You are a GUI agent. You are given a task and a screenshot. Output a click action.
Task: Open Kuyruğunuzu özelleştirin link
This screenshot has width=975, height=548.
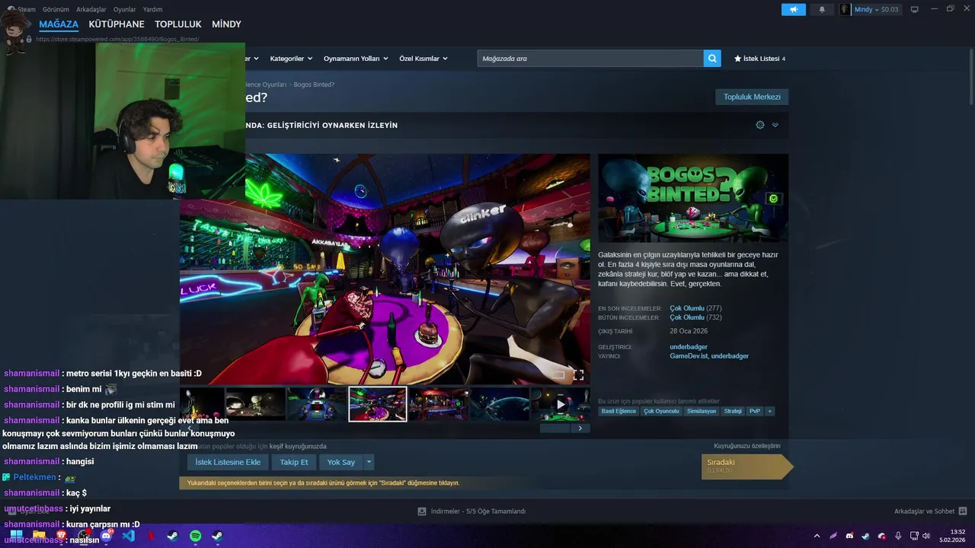pos(746,446)
